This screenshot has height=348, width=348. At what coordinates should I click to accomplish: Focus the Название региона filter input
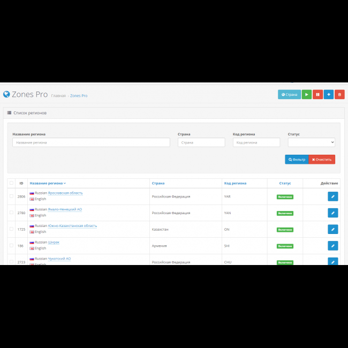tap(91, 142)
